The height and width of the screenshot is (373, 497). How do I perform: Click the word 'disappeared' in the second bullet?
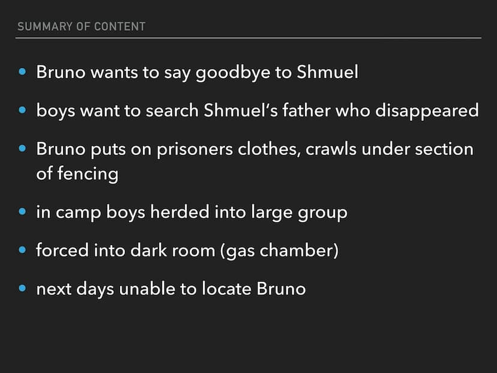click(427, 111)
